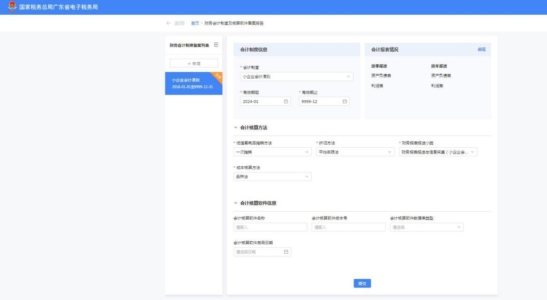Open 会计核算软件数据库类型 dropdown

coord(426,227)
